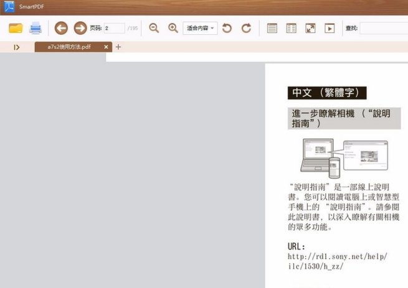Click the 進一步瞭解相機 section heading
408x288 pixels.
pyautogui.click(x=344, y=118)
